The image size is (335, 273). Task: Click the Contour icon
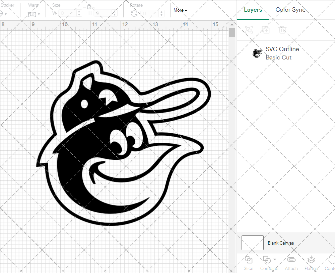click(x=331, y=260)
